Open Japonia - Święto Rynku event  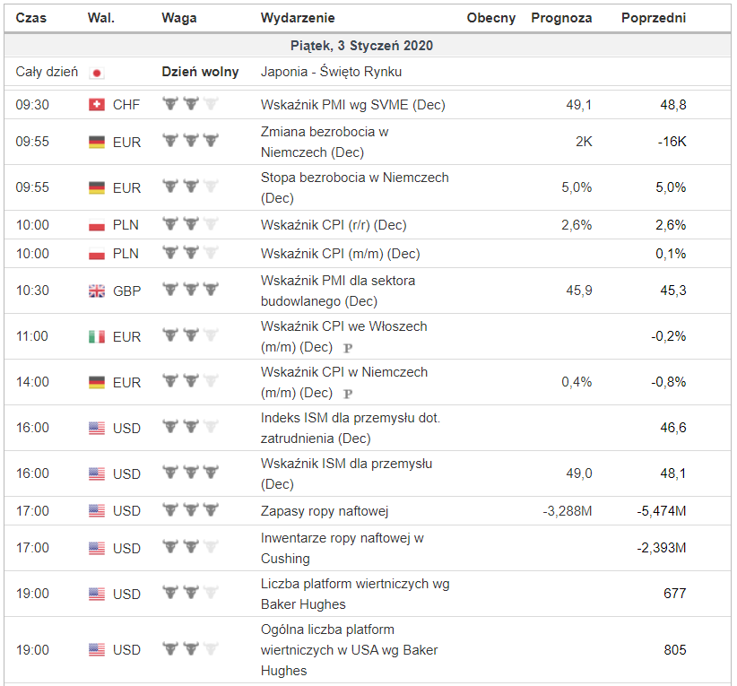pyautogui.click(x=331, y=72)
